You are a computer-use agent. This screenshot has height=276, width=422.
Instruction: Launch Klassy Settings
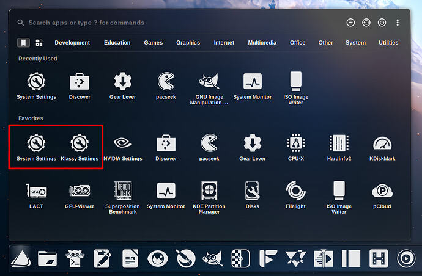pos(80,147)
